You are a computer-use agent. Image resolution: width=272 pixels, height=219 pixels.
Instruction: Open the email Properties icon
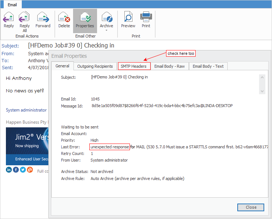coord(85,20)
